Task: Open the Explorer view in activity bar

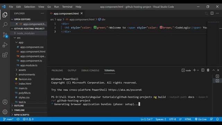Action: pos(5,15)
